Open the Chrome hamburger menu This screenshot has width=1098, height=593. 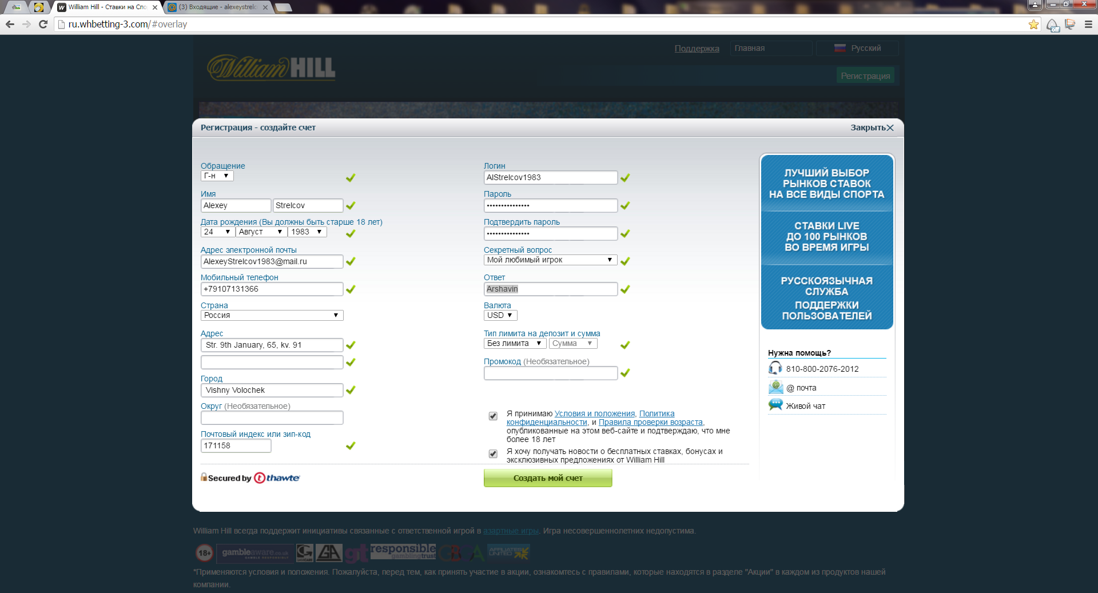(1088, 25)
